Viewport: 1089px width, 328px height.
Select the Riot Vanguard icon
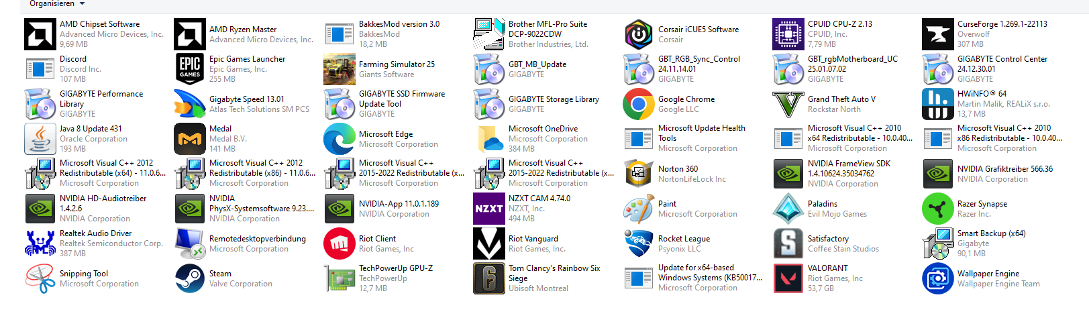(x=489, y=243)
